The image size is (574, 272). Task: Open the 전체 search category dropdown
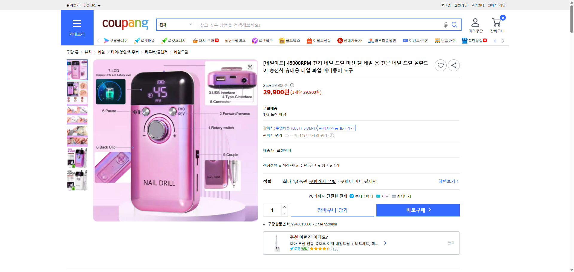[x=176, y=25]
